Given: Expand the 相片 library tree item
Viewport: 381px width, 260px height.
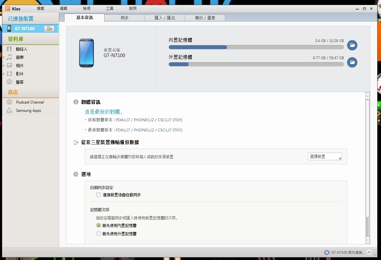Looking at the screenshot, I should tap(4, 66).
